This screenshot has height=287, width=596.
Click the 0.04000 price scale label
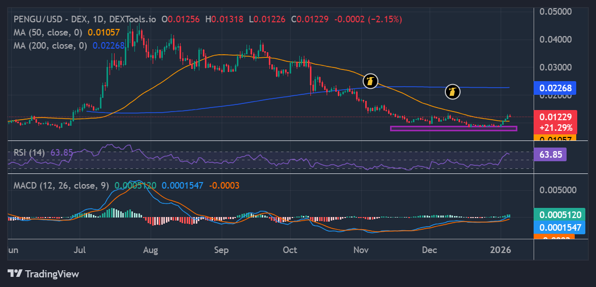pyautogui.click(x=554, y=39)
